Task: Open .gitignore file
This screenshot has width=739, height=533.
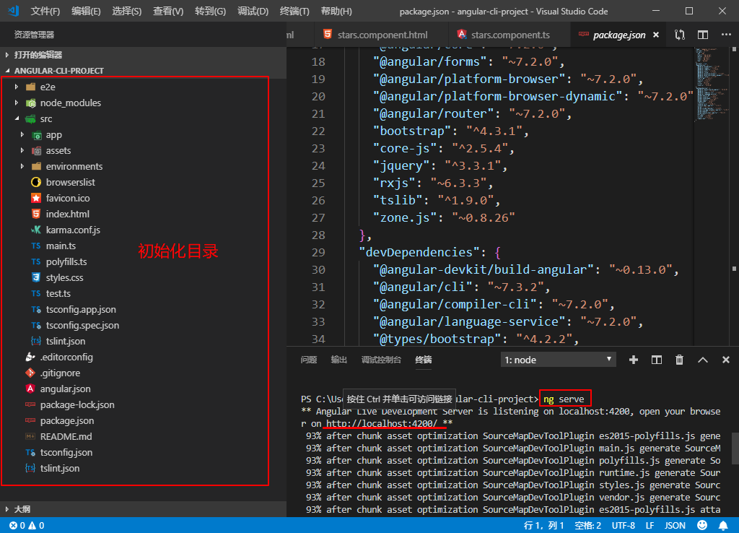Action: (60, 373)
